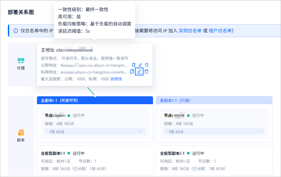This screenshot has height=177, width=281.
Task: Delete the private network address
Action: click(x=146, y=72)
